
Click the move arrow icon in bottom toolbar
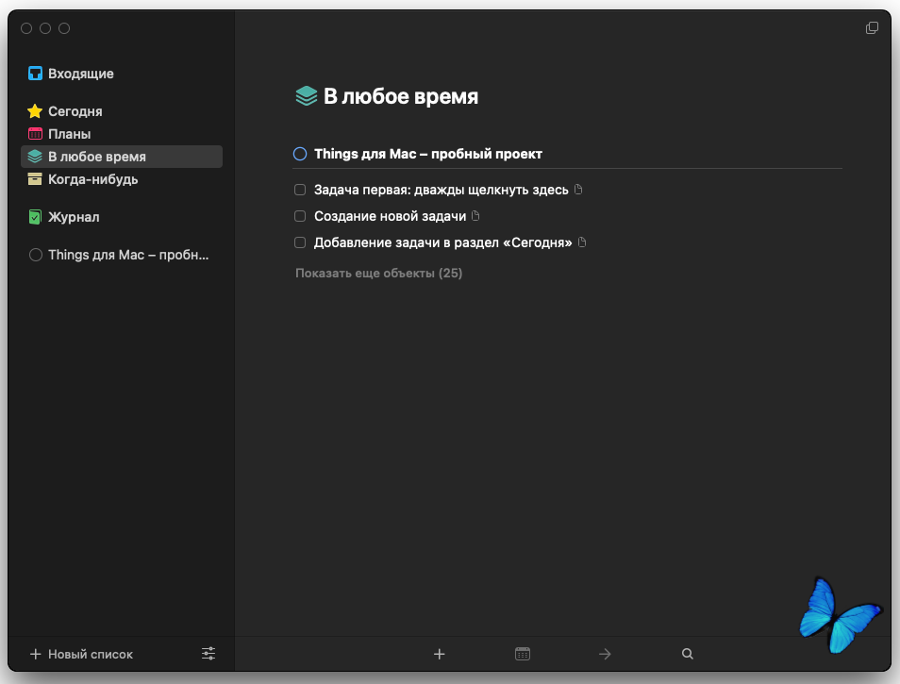605,654
